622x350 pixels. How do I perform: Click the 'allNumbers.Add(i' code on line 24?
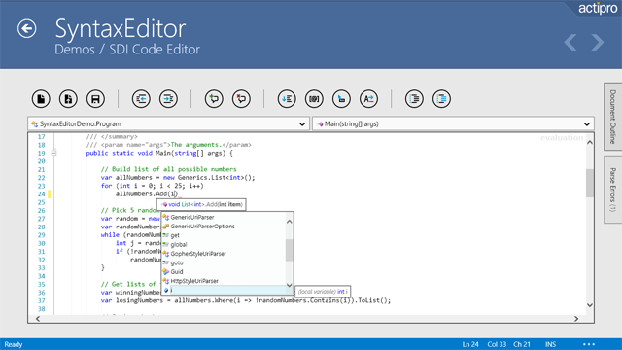[x=146, y=194]
